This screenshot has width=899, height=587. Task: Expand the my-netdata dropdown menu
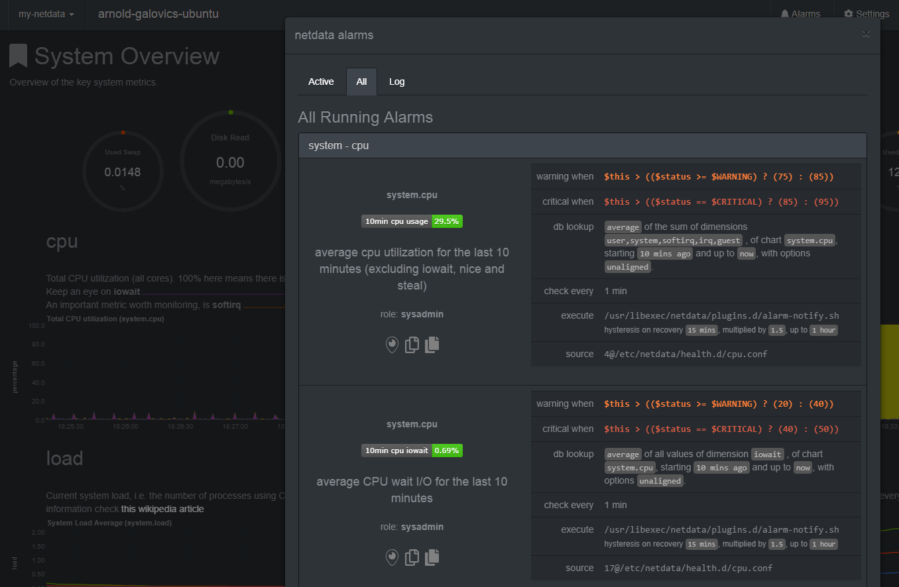[x=46, y=14]
